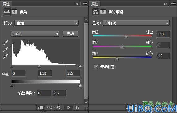Click Levels panel scrollbar down arrow
Screen dimensions: 177x113
coord(86,102)
